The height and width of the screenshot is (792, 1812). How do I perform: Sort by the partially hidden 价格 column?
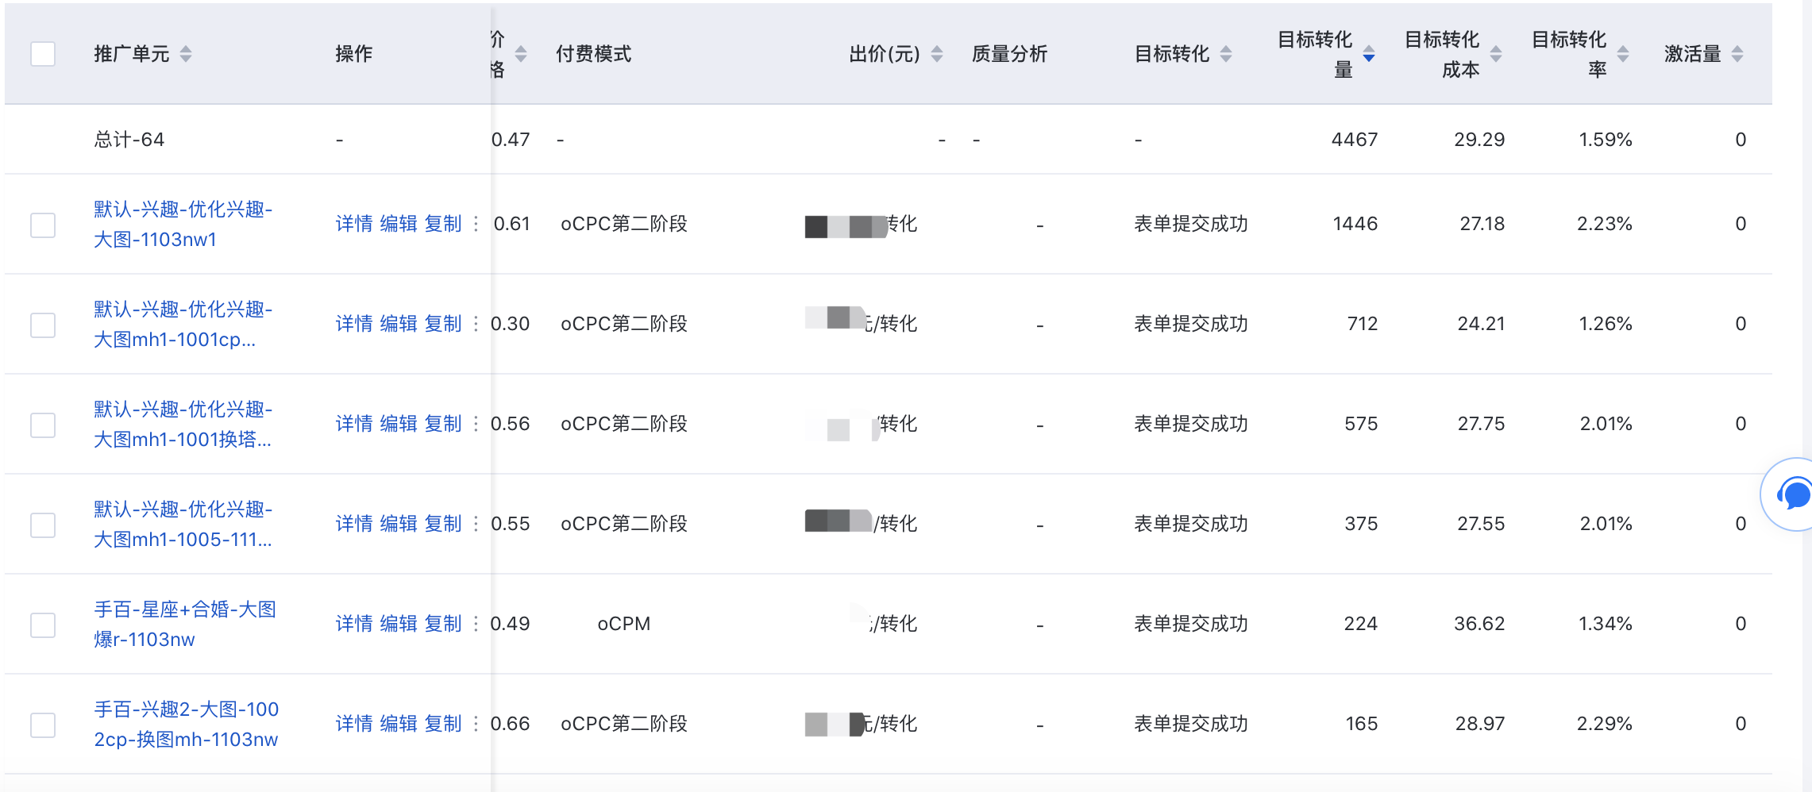pyautogui.click(x=521, y=54)
